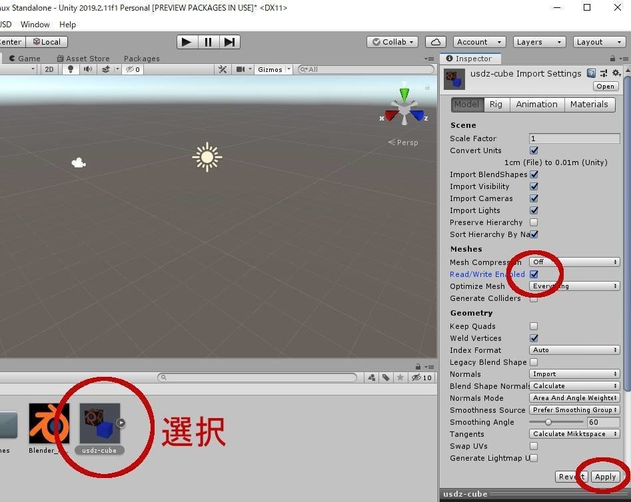This screenshot has height=502, width=631.
Task: Click the Scene orientation gizmo's green Y axis
Action: tap(404, 94)
